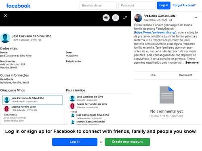The height and width of the screenshot is (151, 202).
Task: Click the José Cassiano da Silva parent avatar icon
Action: click(x=72, y=98)
